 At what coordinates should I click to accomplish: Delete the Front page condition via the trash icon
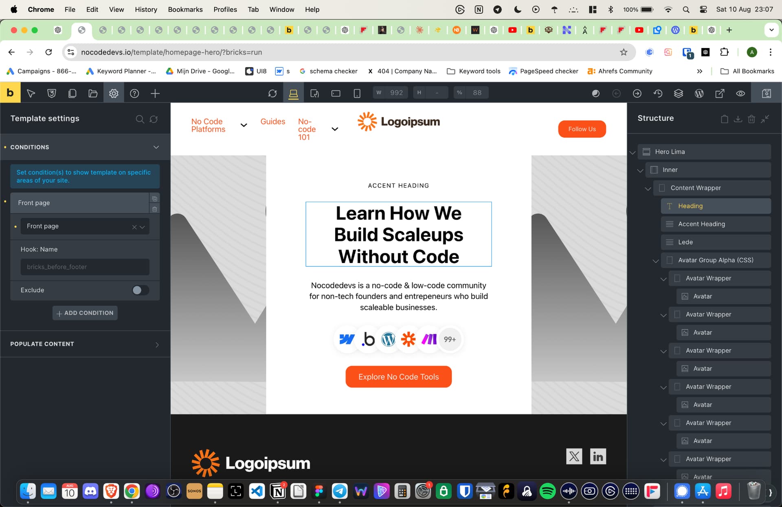pos(155,209)
